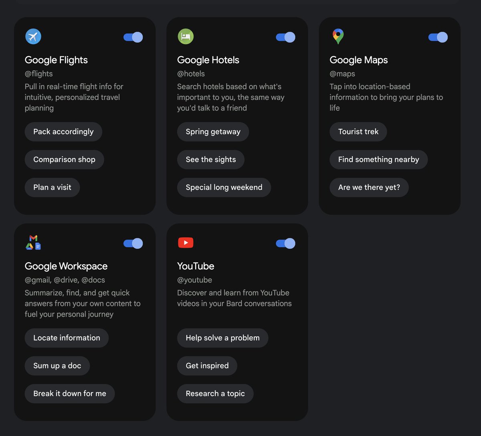
Task: Disable the Google Flights extension toggle
Action: pyautogui.click(x=133, y=37)
